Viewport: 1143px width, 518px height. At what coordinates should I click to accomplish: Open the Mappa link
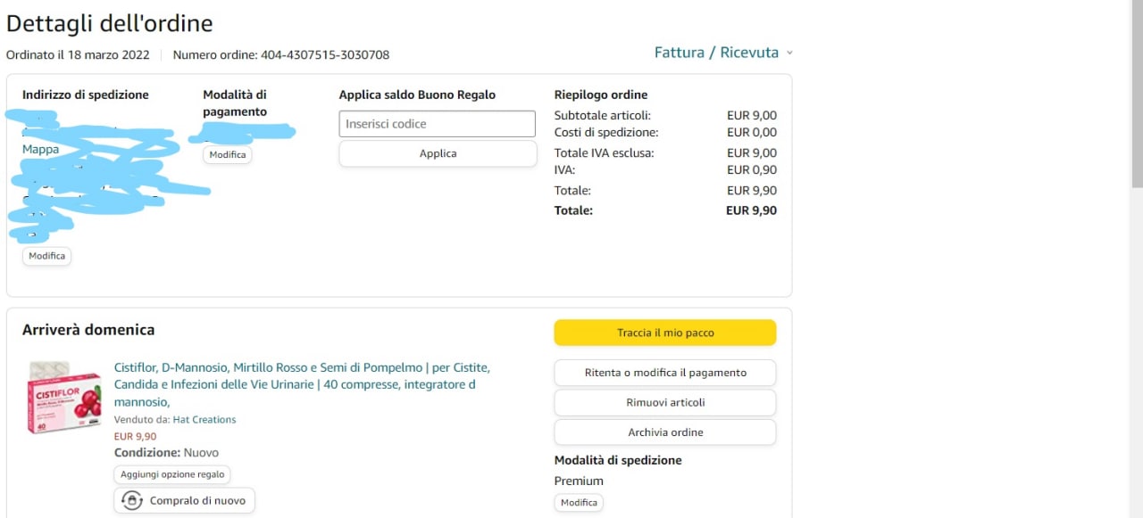coord(41,150)
